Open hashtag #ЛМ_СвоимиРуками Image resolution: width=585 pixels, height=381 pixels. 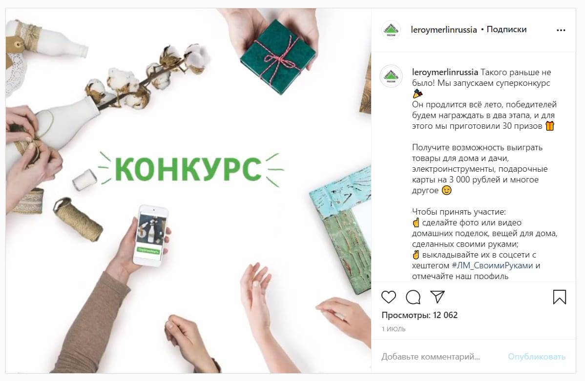(x=492, y=265)
